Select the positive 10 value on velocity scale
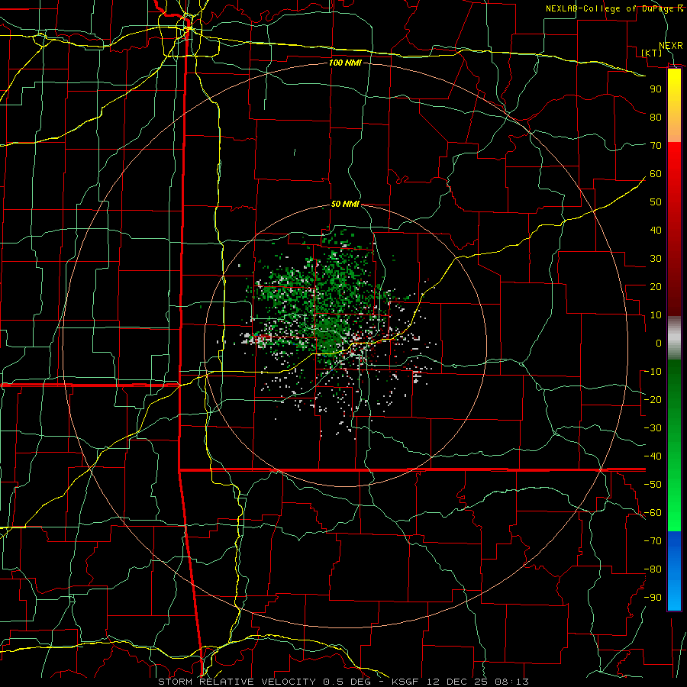Image resolution: width=687 pixels, height=687 pixels. [656, 315]
